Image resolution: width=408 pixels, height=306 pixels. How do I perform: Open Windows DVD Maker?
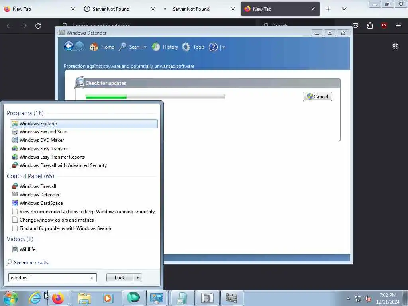tap(84, 140)
